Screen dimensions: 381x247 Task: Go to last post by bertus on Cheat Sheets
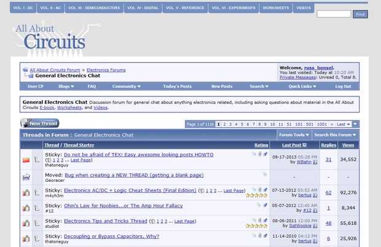315,195
